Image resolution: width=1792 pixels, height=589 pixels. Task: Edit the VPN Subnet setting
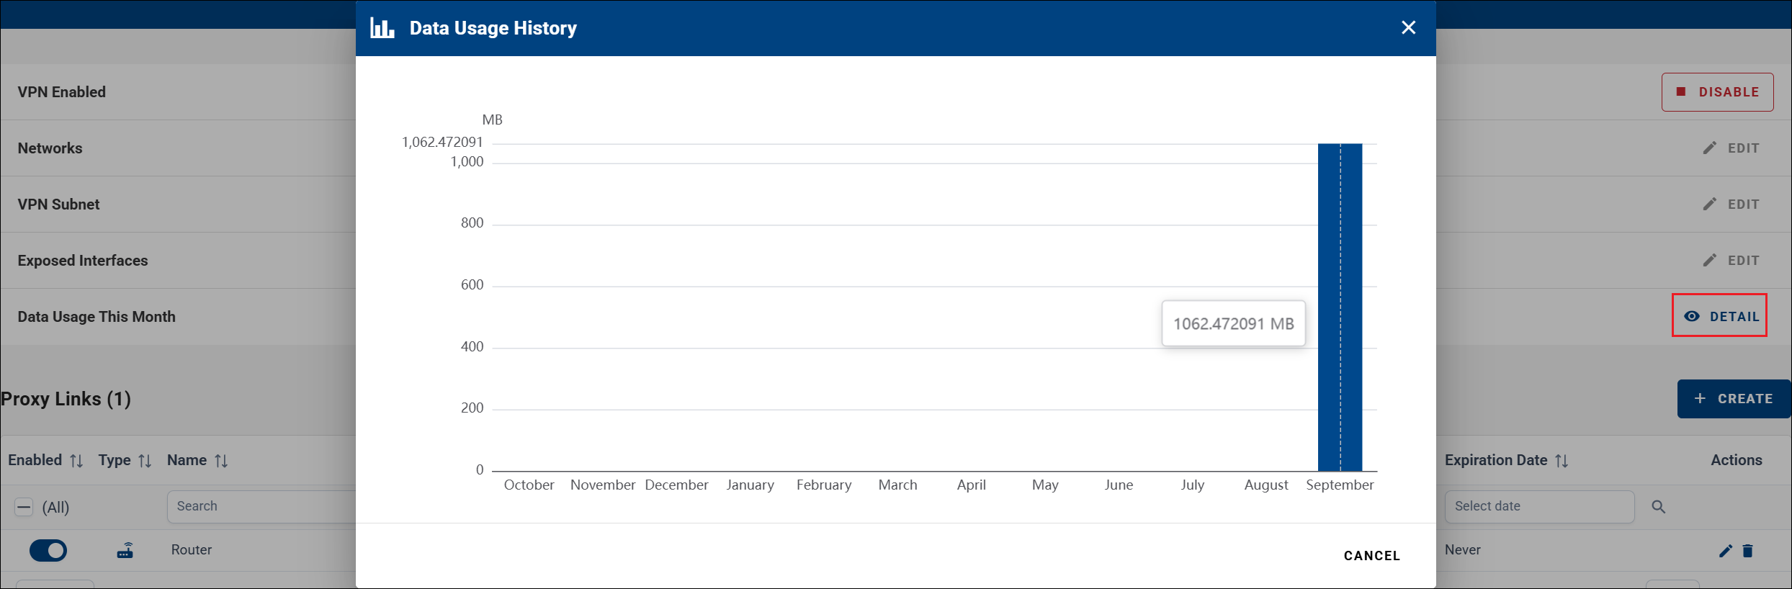pos(1731,204)
